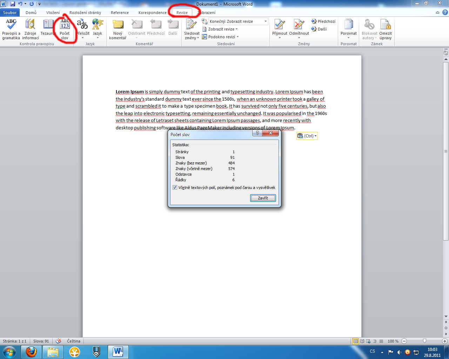
Task: Click the Počet slov ribbon button
Action: click(65, 29)
